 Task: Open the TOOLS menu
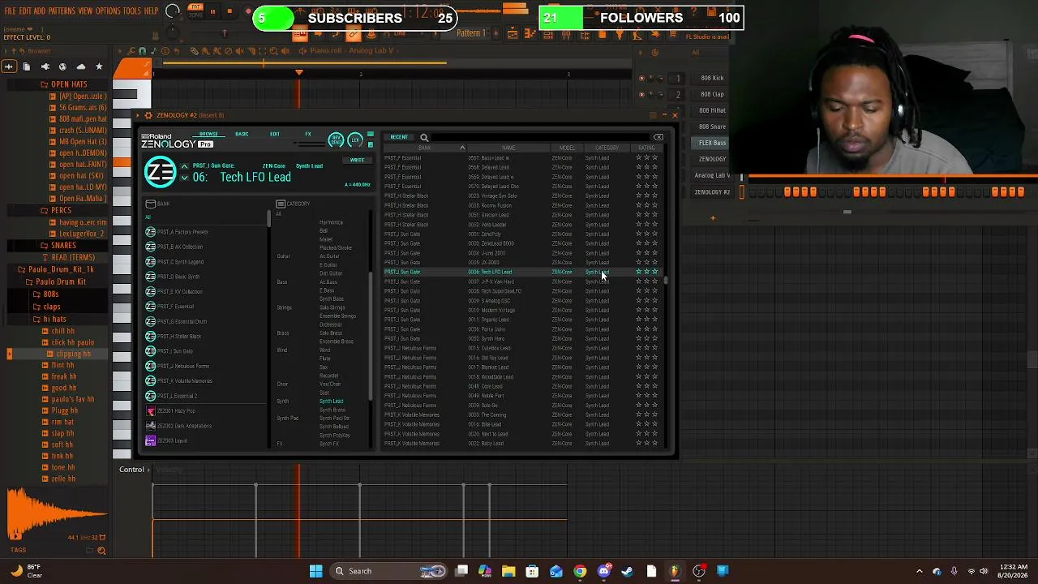[132, 11]
